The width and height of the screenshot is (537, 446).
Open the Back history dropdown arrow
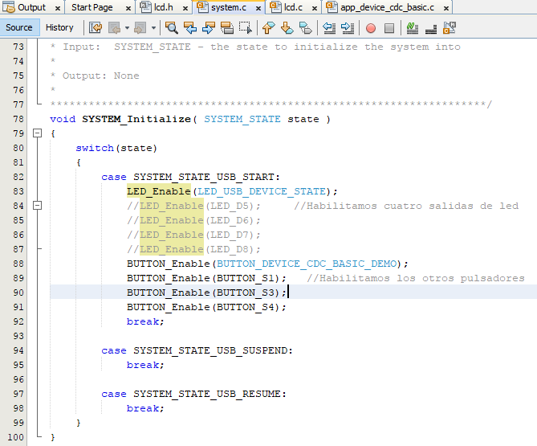click(127, 28)
